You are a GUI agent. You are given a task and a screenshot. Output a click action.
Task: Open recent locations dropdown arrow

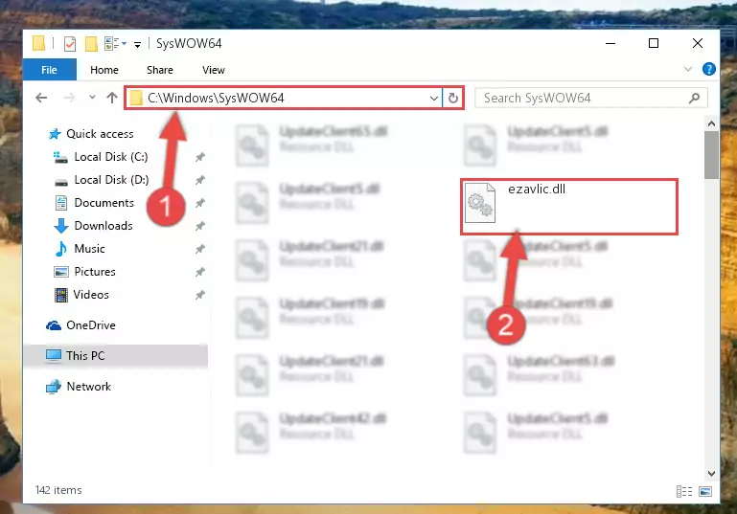tap(92, 98)
